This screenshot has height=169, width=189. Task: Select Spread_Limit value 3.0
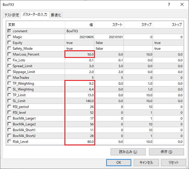79,66
